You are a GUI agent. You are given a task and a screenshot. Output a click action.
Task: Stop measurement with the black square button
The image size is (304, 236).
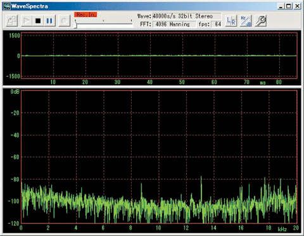38,21
